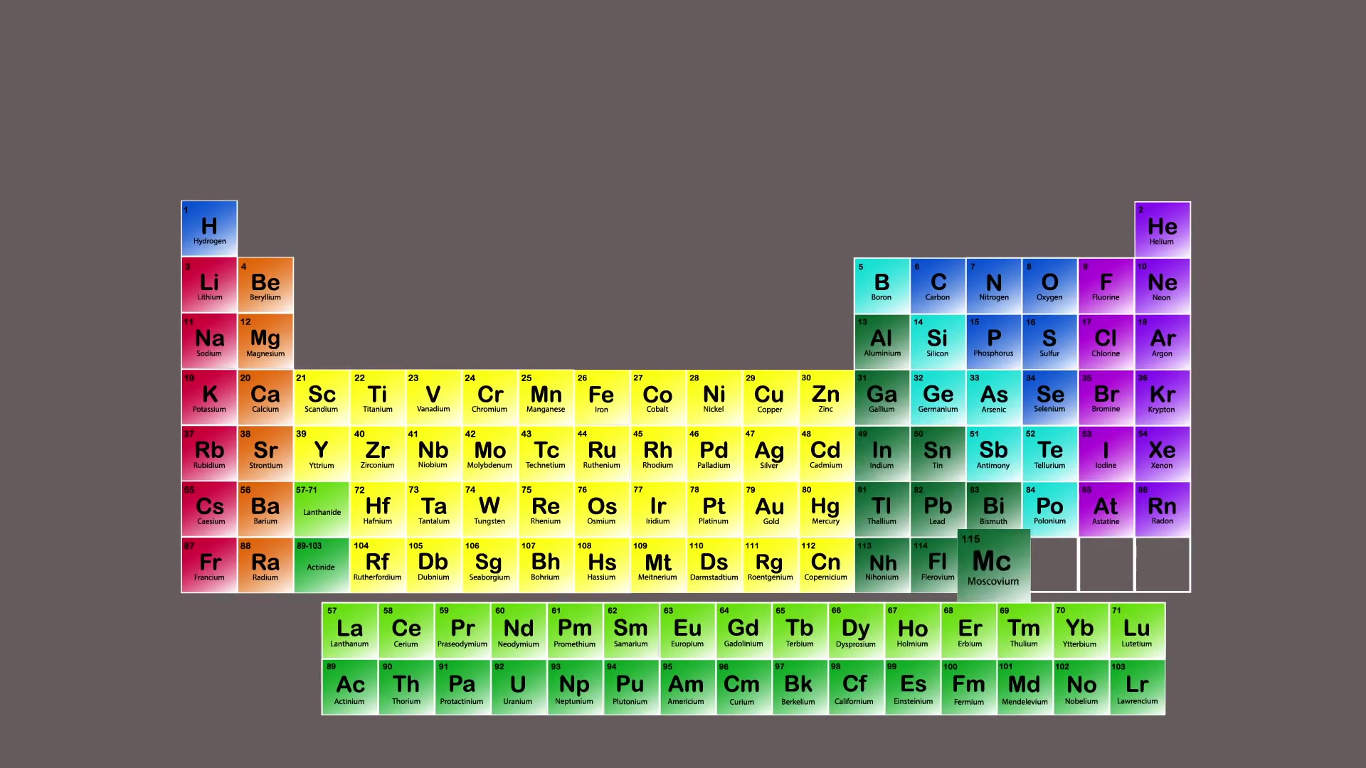
Task: Select the Zinc tile
Action: click(826, 397)
